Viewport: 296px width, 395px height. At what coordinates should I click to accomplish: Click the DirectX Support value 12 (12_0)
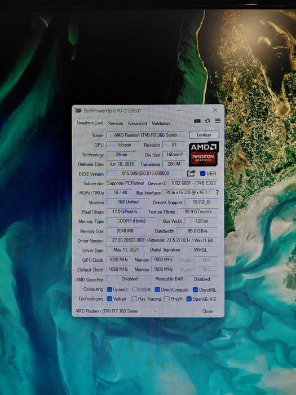point(201,202)
